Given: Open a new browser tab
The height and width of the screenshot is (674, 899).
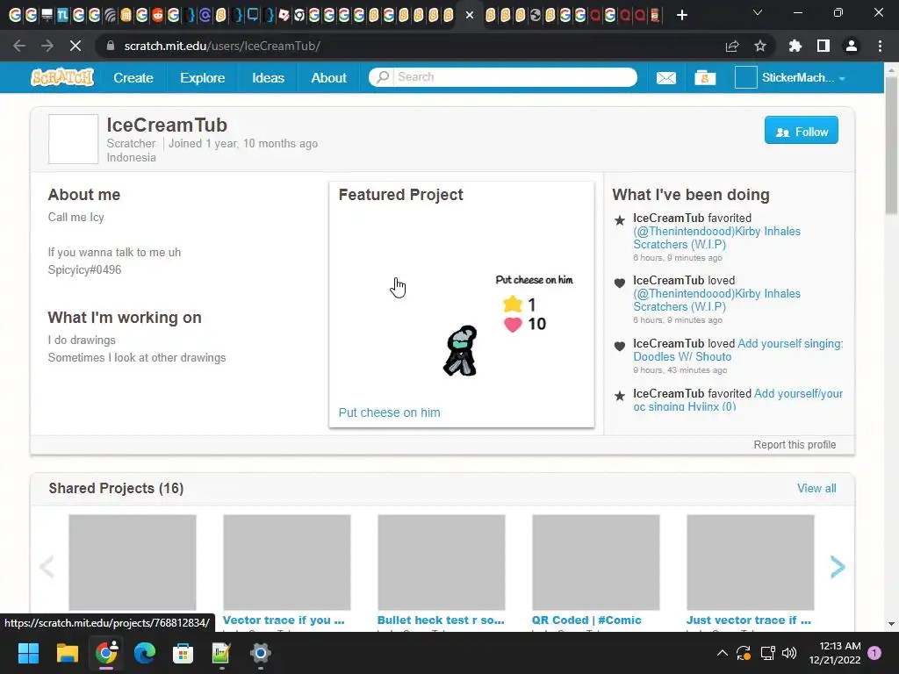Looking at the screenshot, I should [x=681, y=15].
